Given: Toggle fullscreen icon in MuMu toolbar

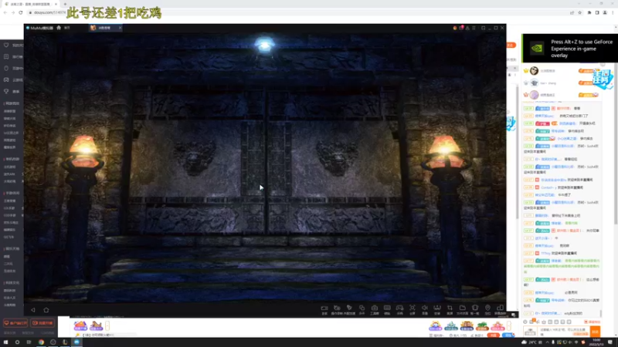Looking at the screenshot, I should [x=412, y=309].
